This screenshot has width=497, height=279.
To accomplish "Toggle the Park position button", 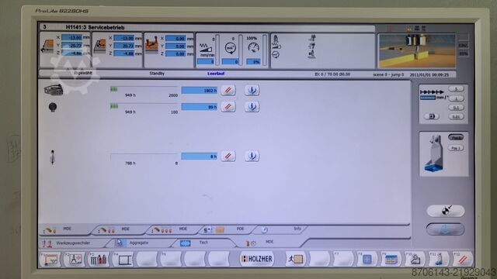I will click(456, 138).
